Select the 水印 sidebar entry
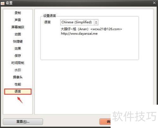This screenshot has width=158, height=128. 18,70
